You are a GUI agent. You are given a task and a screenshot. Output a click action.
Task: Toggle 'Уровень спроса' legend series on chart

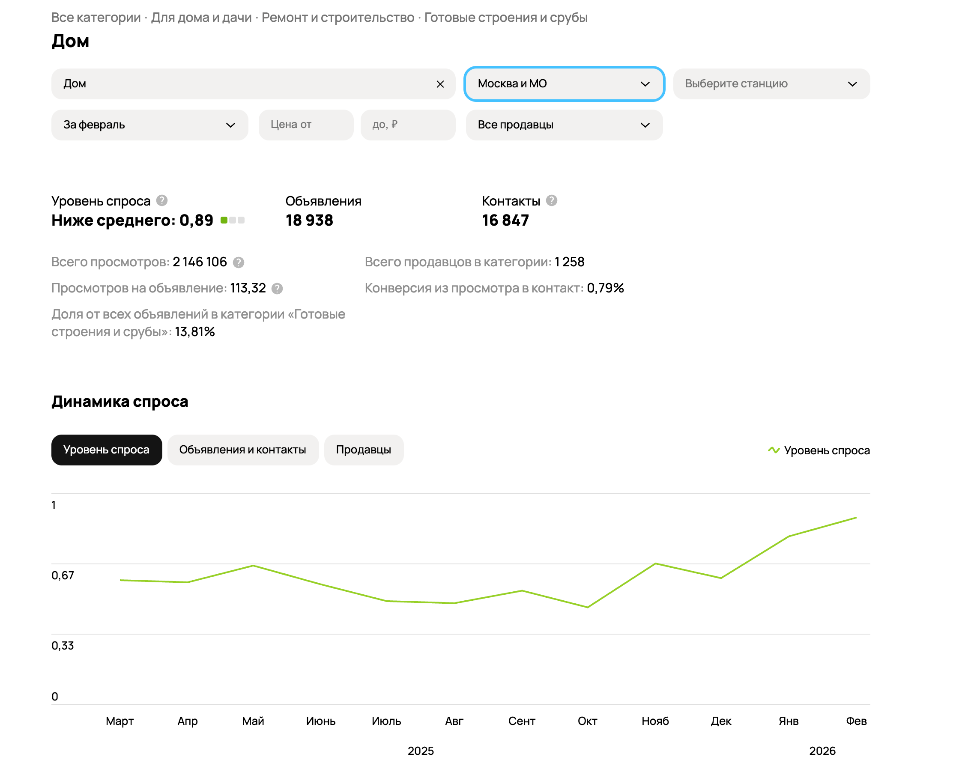tap(826, 450)
